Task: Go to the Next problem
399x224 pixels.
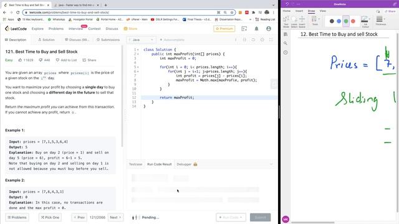Action: click(116, 217)
